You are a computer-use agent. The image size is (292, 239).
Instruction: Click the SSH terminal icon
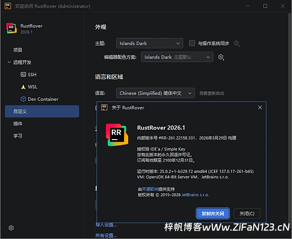coord(24,74)
